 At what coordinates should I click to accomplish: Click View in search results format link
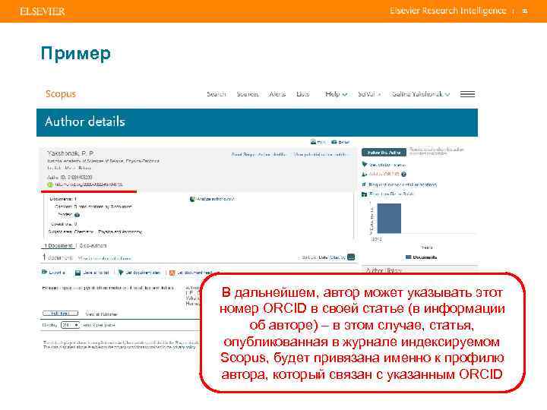click(x=104, y=258)
